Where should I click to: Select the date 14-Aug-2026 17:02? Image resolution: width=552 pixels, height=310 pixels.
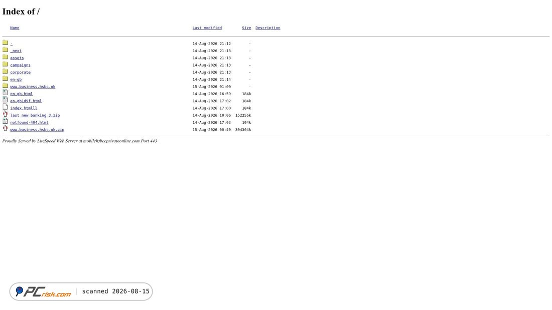[x=212, y=101]
